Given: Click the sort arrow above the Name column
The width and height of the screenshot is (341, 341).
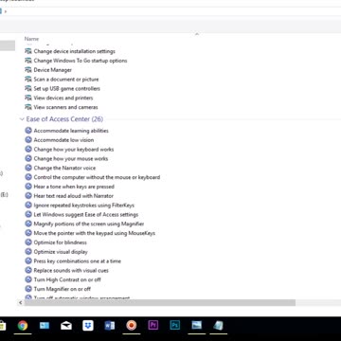Looking at the screenshot, I should (197, 34).
